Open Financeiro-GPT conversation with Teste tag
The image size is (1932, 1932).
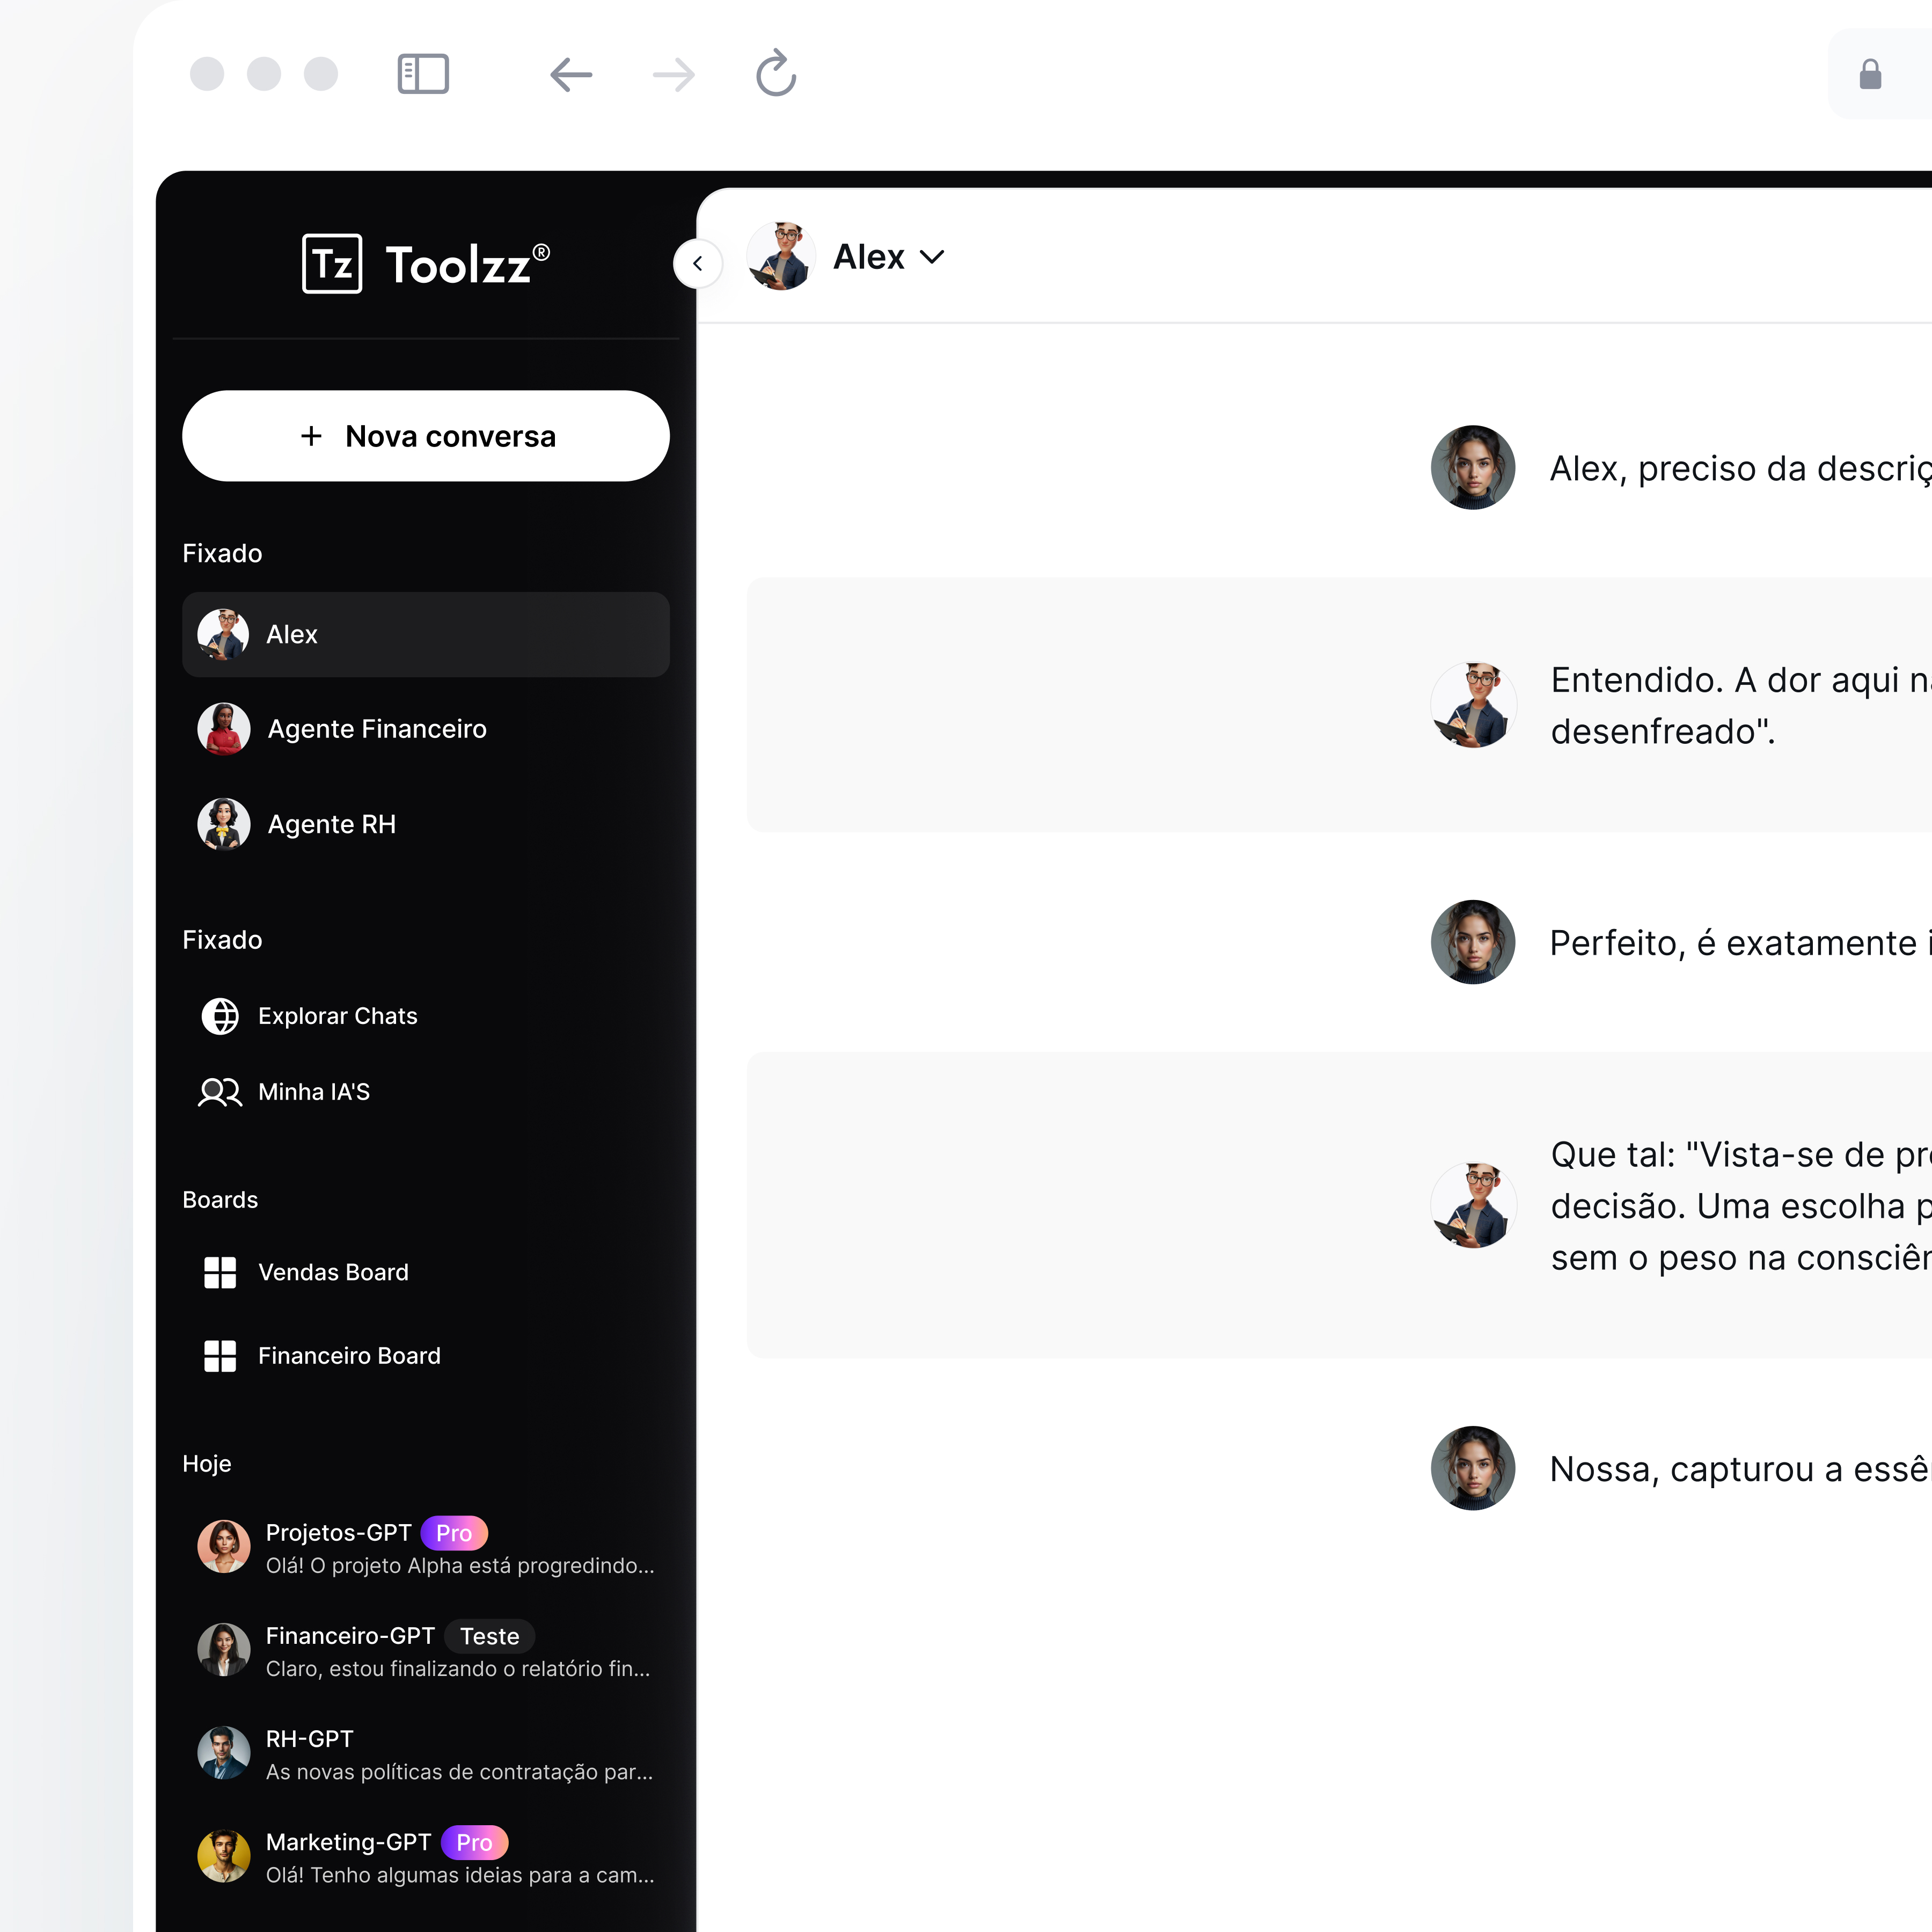426,1650
